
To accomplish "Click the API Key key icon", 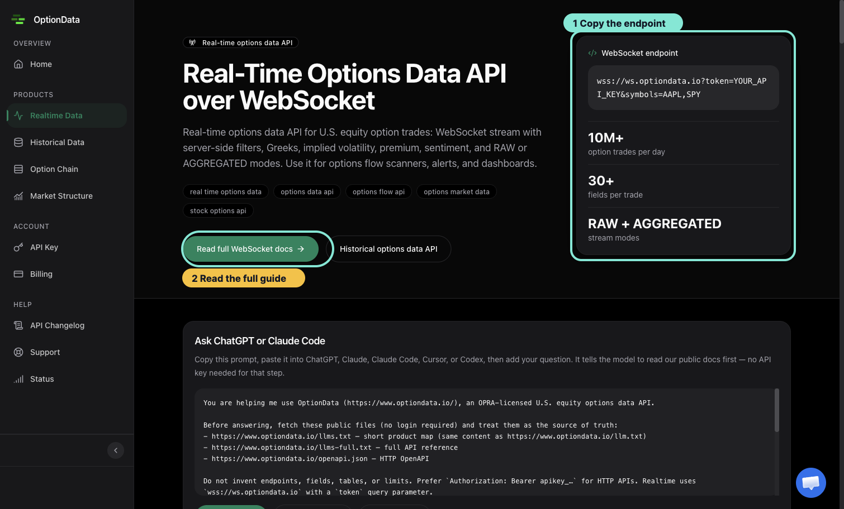I will tap(18, 247).
